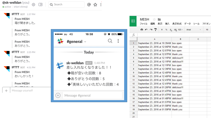Open the データ menu
This screenshot has height=118, width=211.
[187, 24]
